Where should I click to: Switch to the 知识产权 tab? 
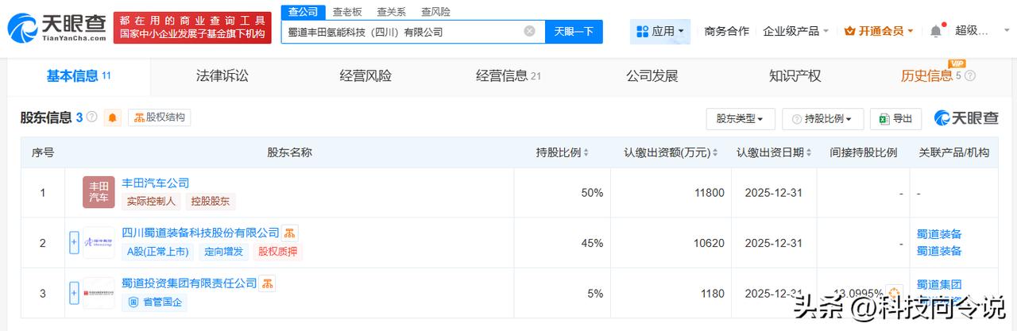(x=795, y=76)
